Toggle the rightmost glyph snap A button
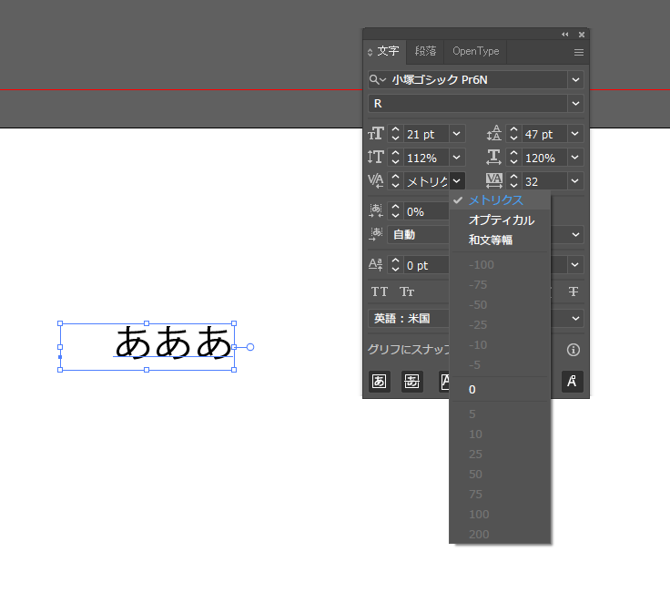 [573, 382]
